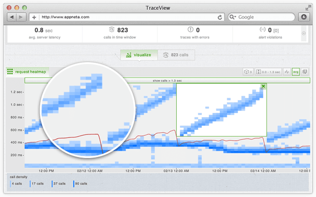Click the 02/13 12:00 AM axis label
Image resolution: width=316 pixels, height=197 pixels.
click(x=176, y=171)
